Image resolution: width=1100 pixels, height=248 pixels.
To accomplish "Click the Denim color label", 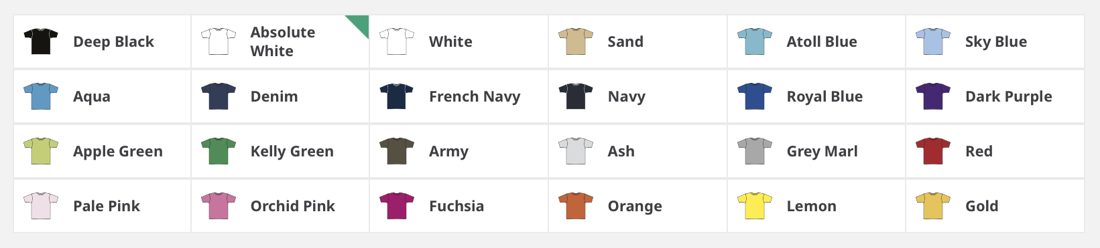I will coord(274,96).
